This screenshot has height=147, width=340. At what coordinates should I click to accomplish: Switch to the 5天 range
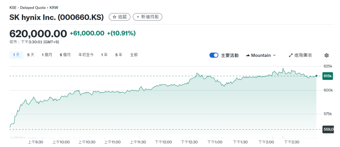tap(31, 55)
